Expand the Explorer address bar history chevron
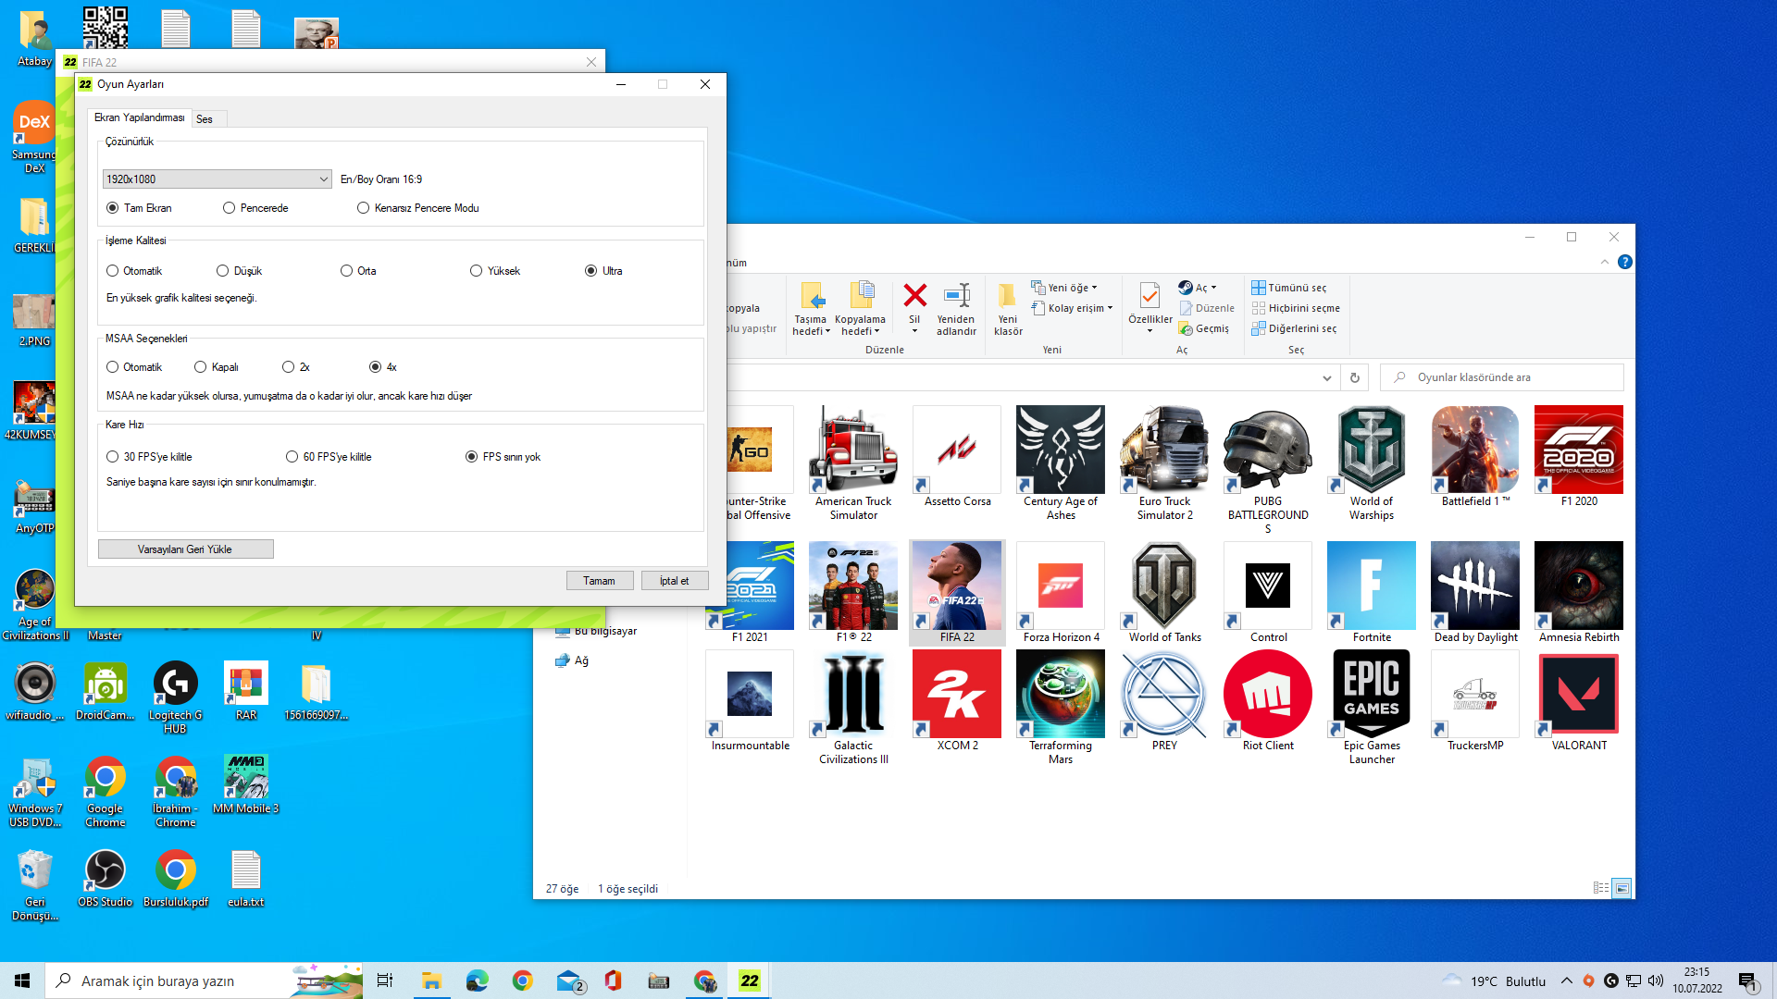This screenshot has height=999, width=1777. pos(1326,377)
